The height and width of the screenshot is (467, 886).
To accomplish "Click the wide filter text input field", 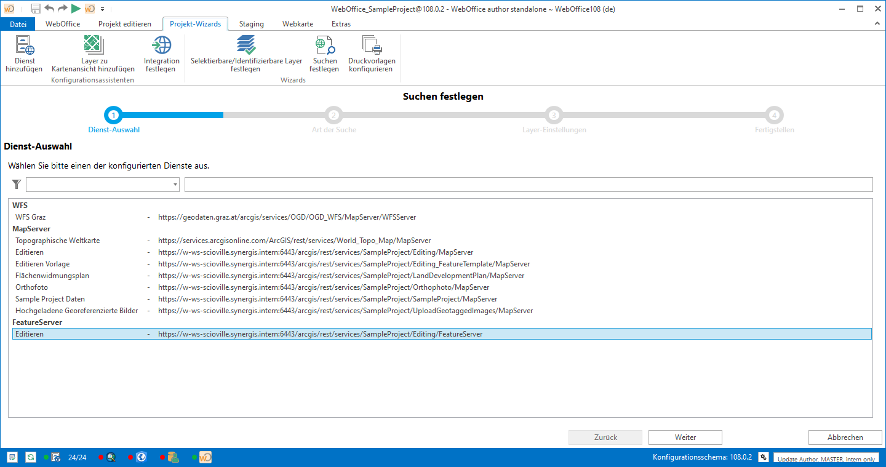I will point(528,185).
